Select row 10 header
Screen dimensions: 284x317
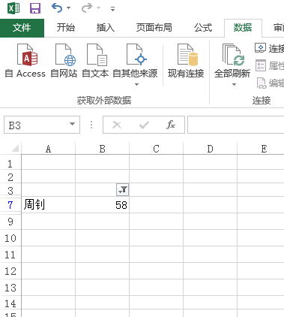[x=10, y=238]
